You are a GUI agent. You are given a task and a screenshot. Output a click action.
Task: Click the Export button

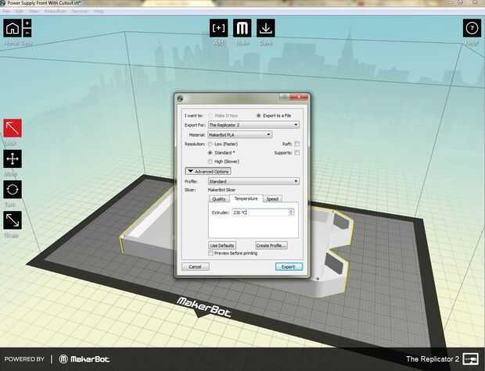(x=289, y=266)
